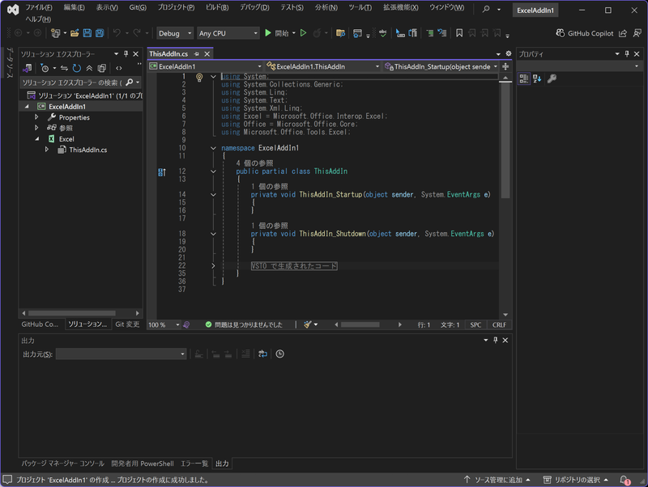
Task: Expand the Properties node in solution tree
Action: pos(36,117)
